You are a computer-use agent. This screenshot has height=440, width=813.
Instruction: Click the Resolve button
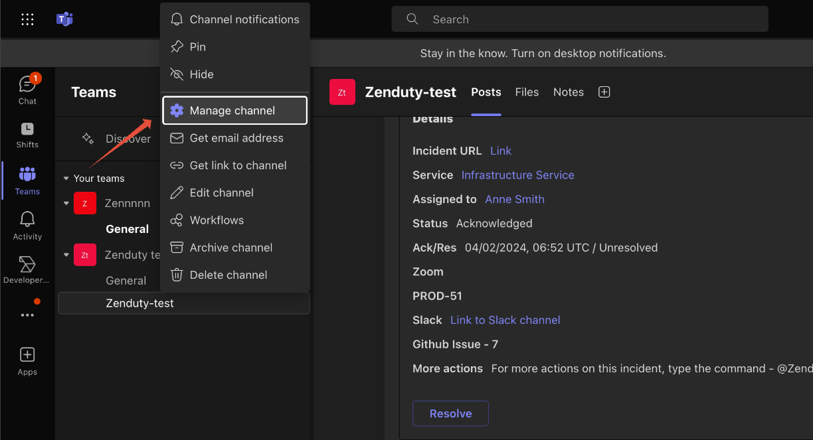pos(450,413)
